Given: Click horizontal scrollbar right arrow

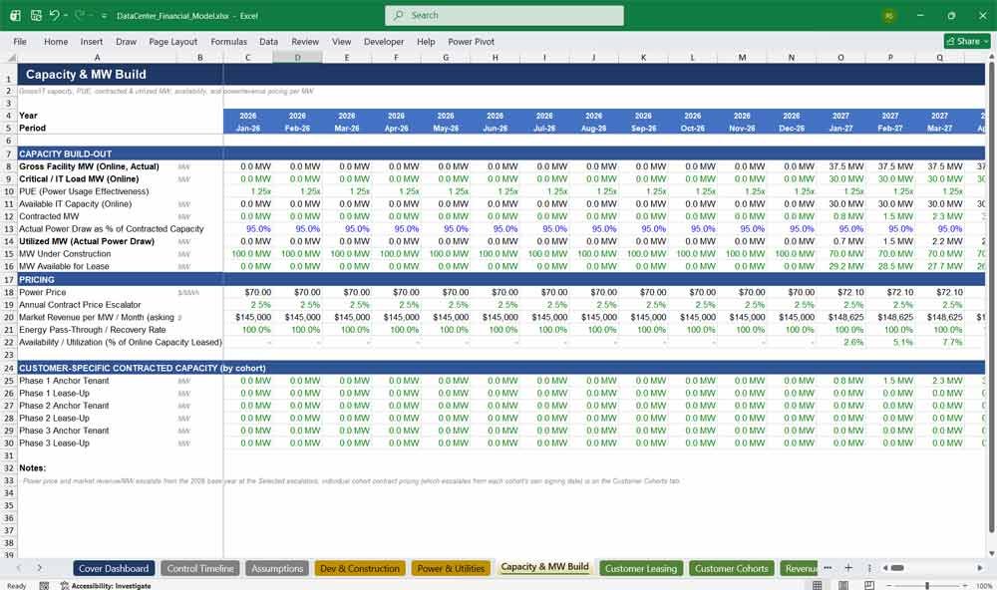Looking at the screenshot, I should pos(980,568).
